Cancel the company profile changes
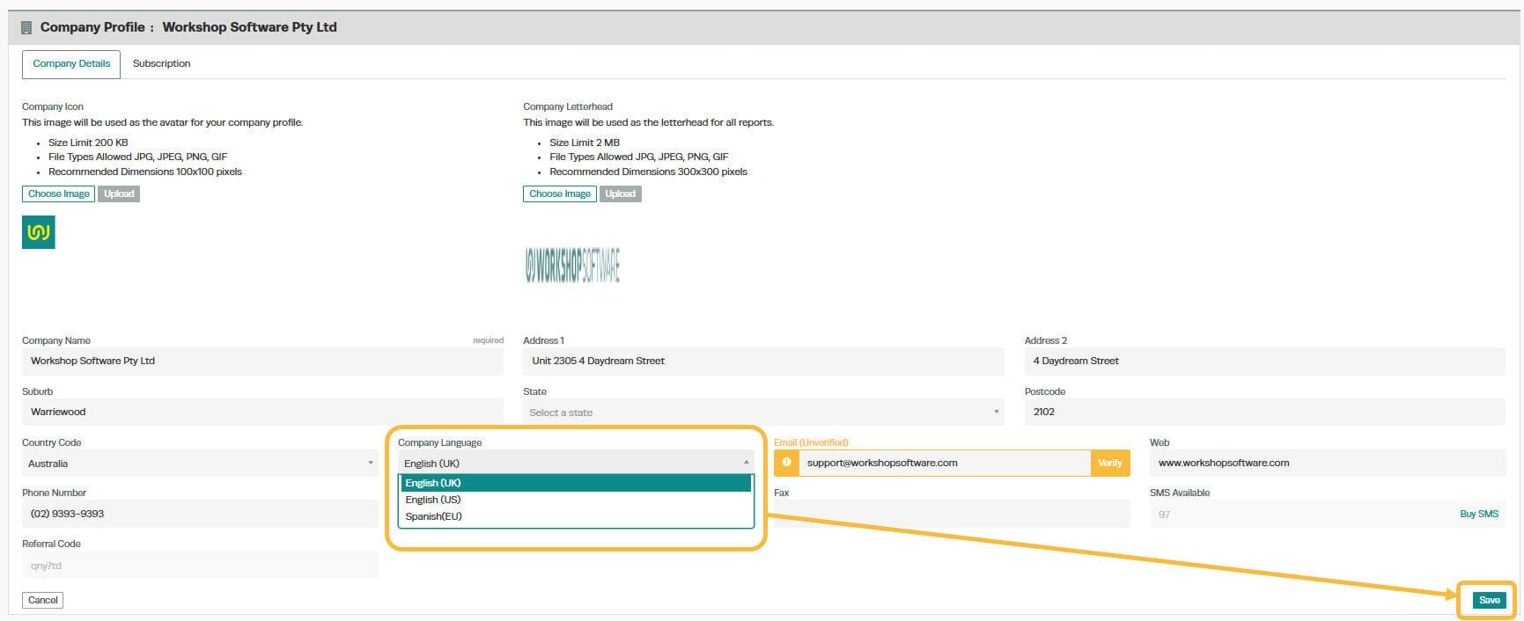The width and height of the screenshot is (1524, 621). click(42, 600)
